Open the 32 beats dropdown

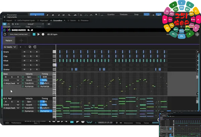coord(10,47)
